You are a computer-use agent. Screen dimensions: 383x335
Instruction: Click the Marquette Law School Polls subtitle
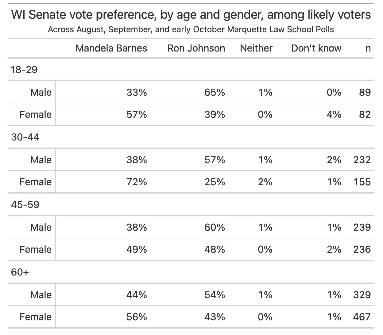tap(191, 30)
